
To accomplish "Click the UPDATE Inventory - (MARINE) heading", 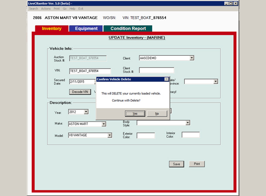I will tap(137, 37).
